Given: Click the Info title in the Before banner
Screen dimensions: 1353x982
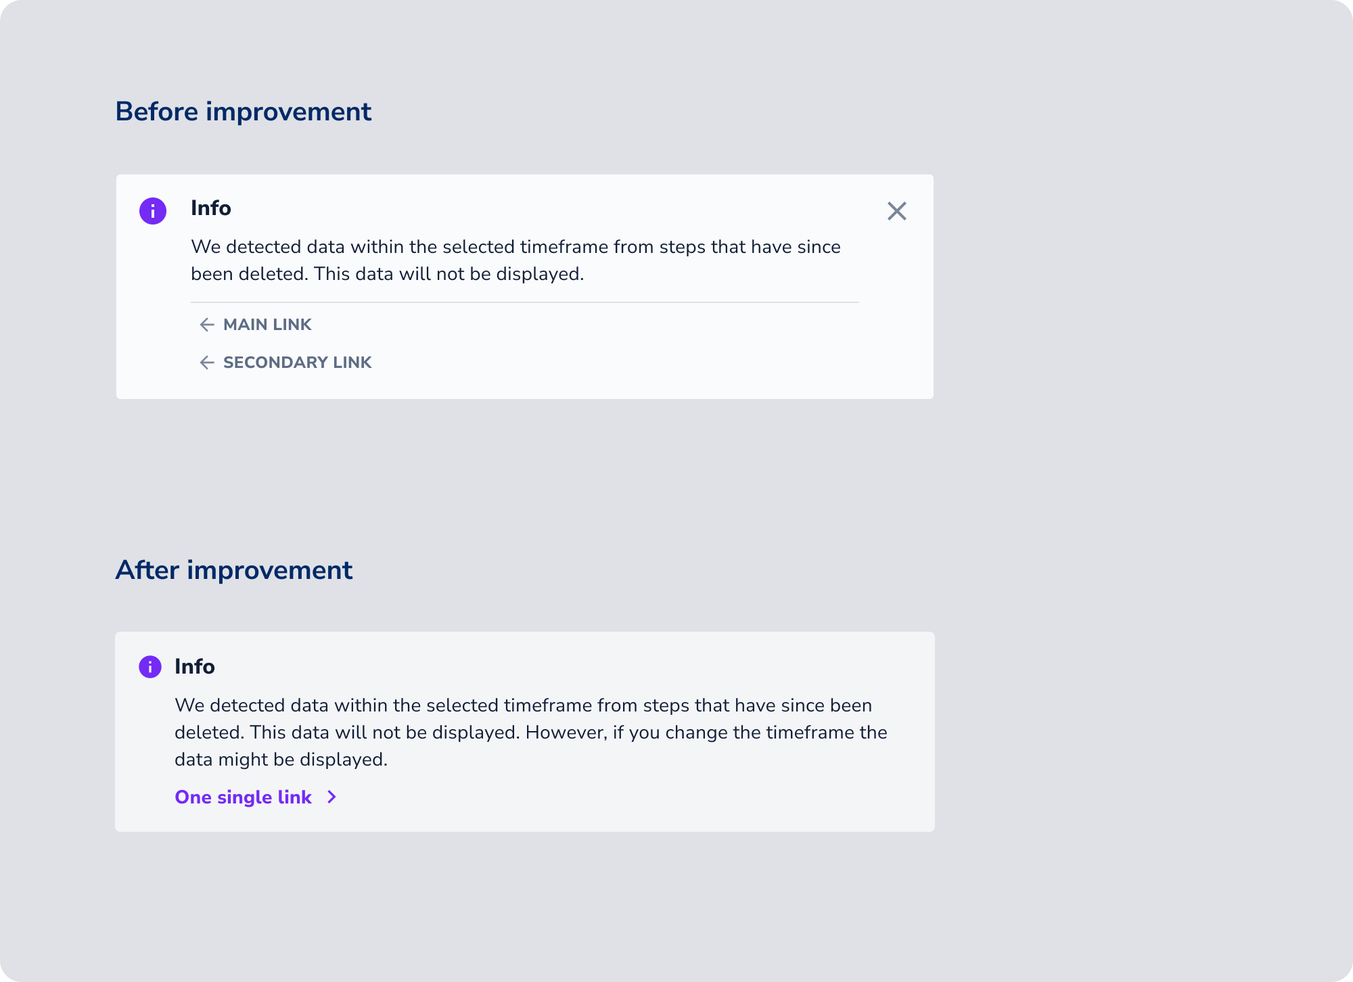Looking at the screenshot, I should click(211, 208).
